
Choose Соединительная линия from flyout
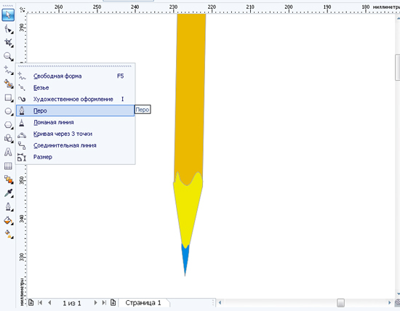point(75,145)
